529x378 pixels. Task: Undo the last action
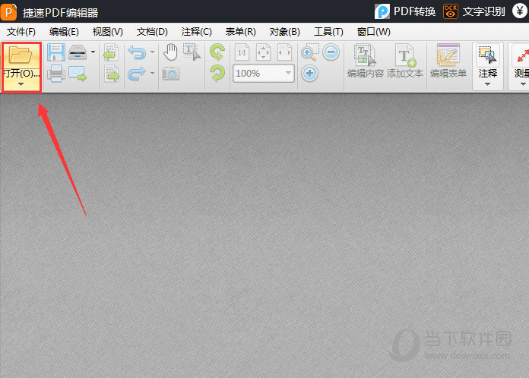tap(137, 52)
